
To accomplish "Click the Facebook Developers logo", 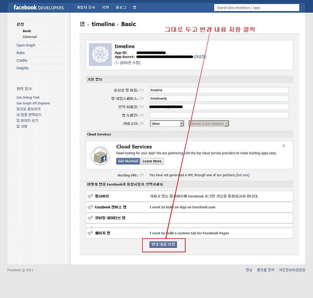I will (x=39, y=7).
